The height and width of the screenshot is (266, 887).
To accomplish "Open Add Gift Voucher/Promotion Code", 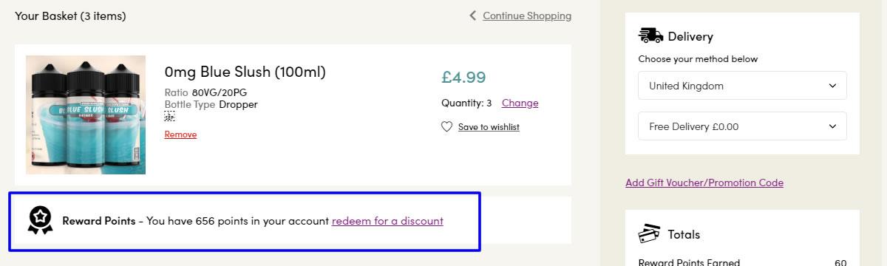I will 704,183.
